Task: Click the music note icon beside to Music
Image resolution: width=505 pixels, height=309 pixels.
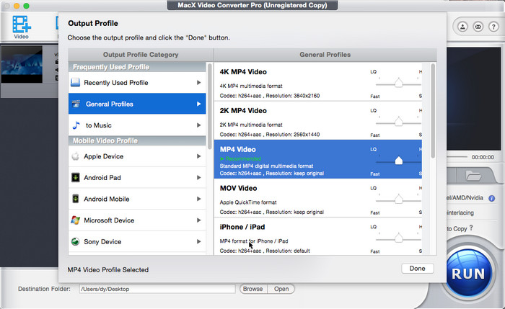Action: (75, 125)
